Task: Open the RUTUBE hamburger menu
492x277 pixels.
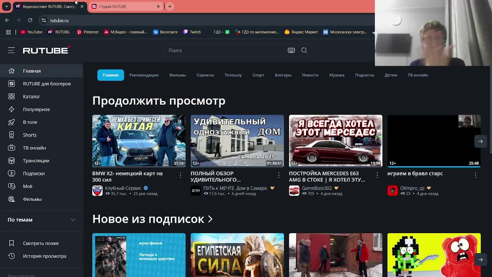Action: pyautogui.click(x=11, y=50)
